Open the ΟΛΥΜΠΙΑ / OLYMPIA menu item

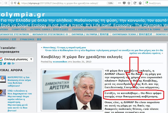(x=90, y=34)
